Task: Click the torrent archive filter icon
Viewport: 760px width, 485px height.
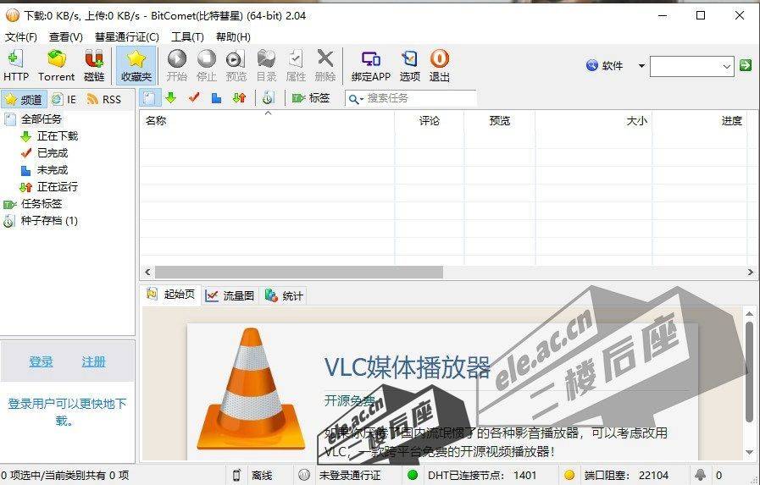Action: click(x=268, y=98)
